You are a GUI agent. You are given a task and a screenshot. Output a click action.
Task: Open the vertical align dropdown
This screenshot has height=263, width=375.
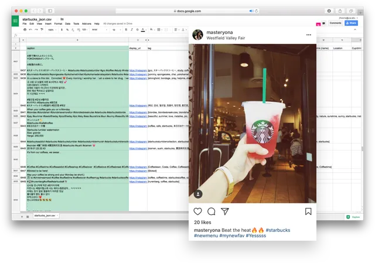pyautogui.click(x=183, y=30)
